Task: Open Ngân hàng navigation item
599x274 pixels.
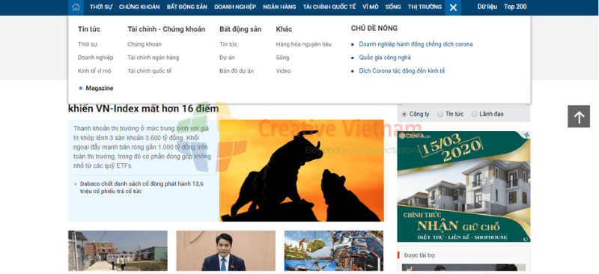Action: [x=279, y=7]
